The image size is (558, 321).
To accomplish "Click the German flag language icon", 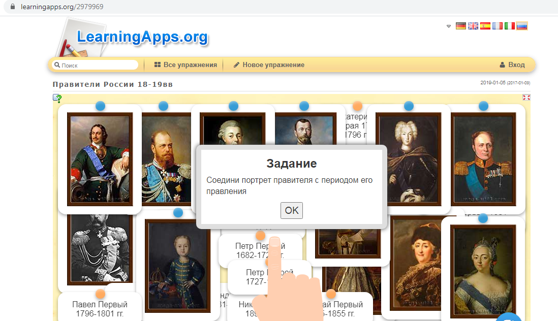I will (x=461, y=26).
